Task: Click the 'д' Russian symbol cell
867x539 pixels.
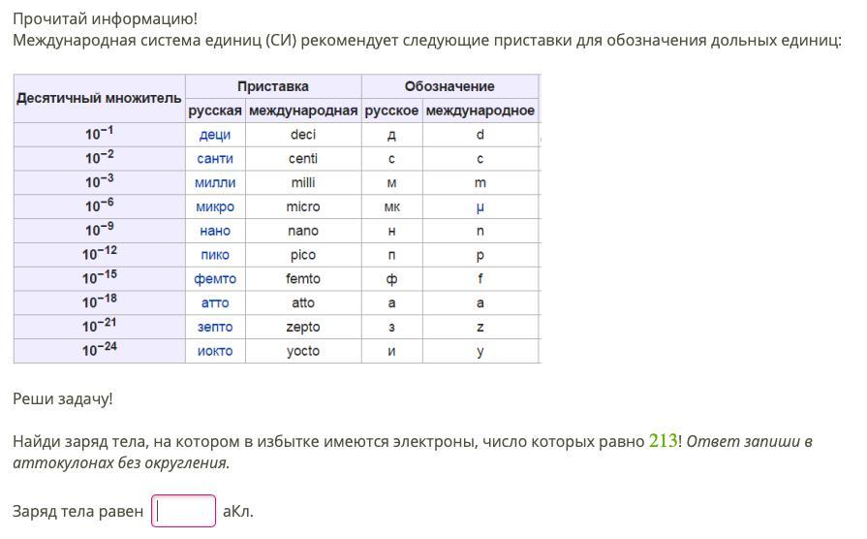Action: [391, 135]
